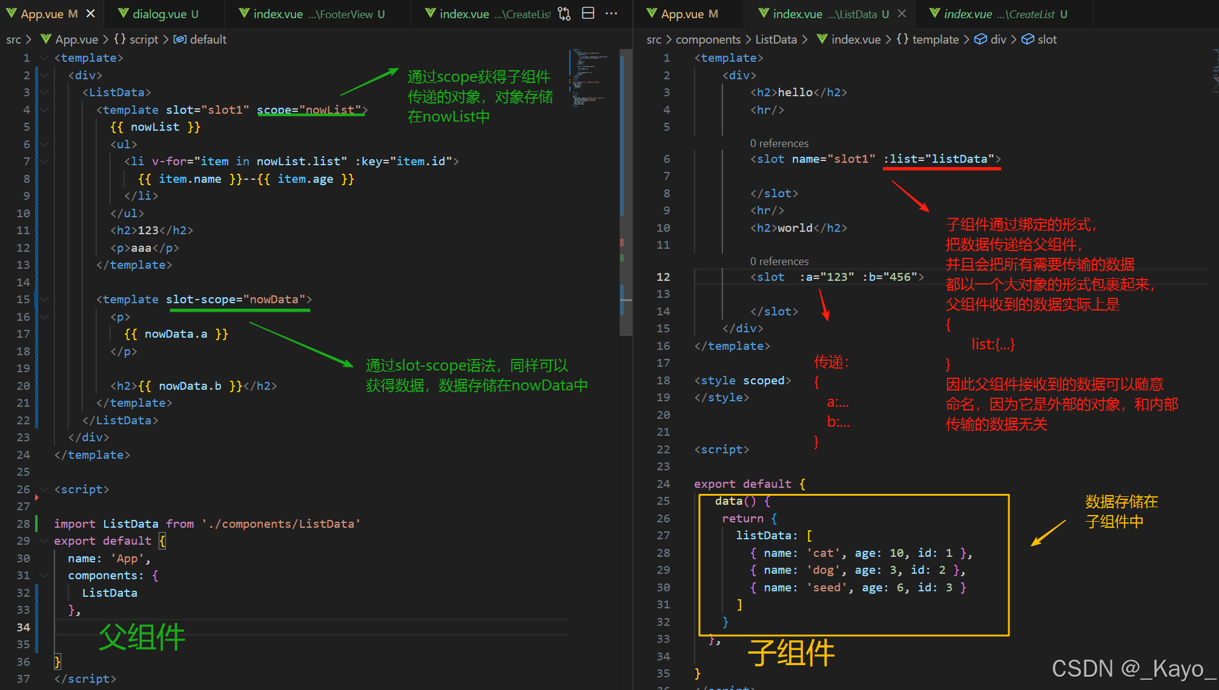Collapse the slot-scope template at line 15
This screenshot has height=690, width=1219.
[x=44, y=300]
